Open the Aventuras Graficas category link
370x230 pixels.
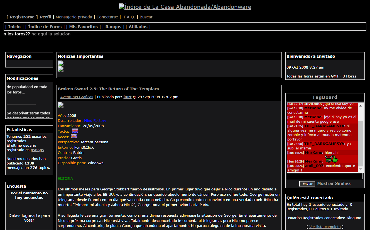click(77, 97)
